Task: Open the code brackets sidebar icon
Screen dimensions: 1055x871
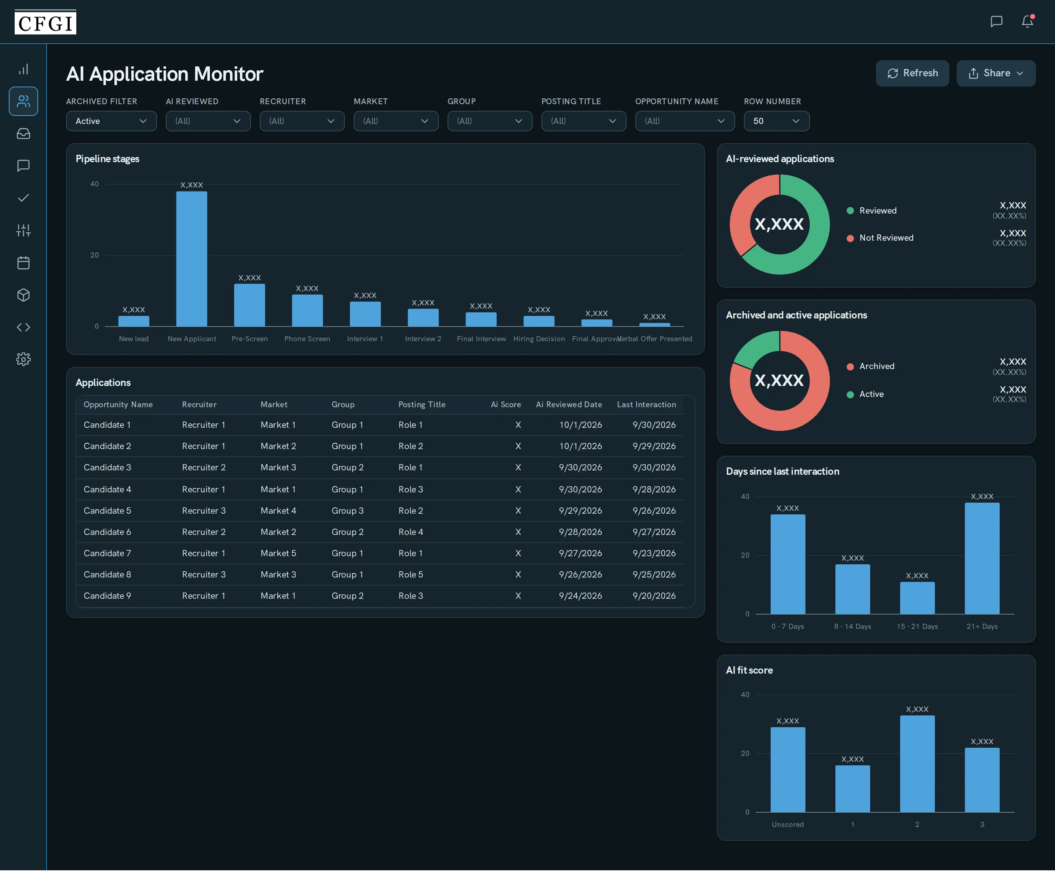Action: coord(23,327)
